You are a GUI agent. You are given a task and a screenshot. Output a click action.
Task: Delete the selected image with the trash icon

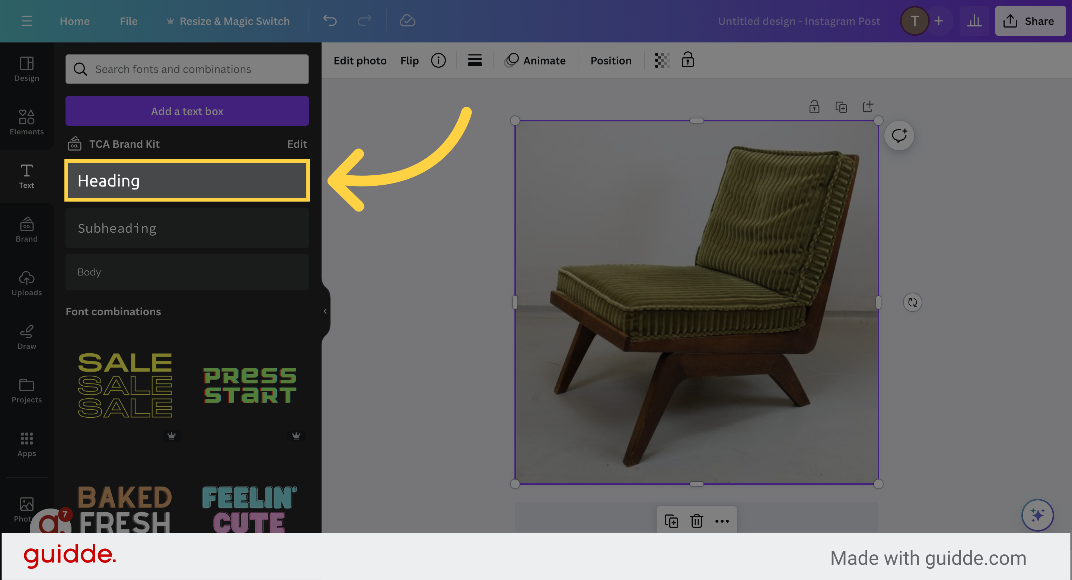(697, 521)
